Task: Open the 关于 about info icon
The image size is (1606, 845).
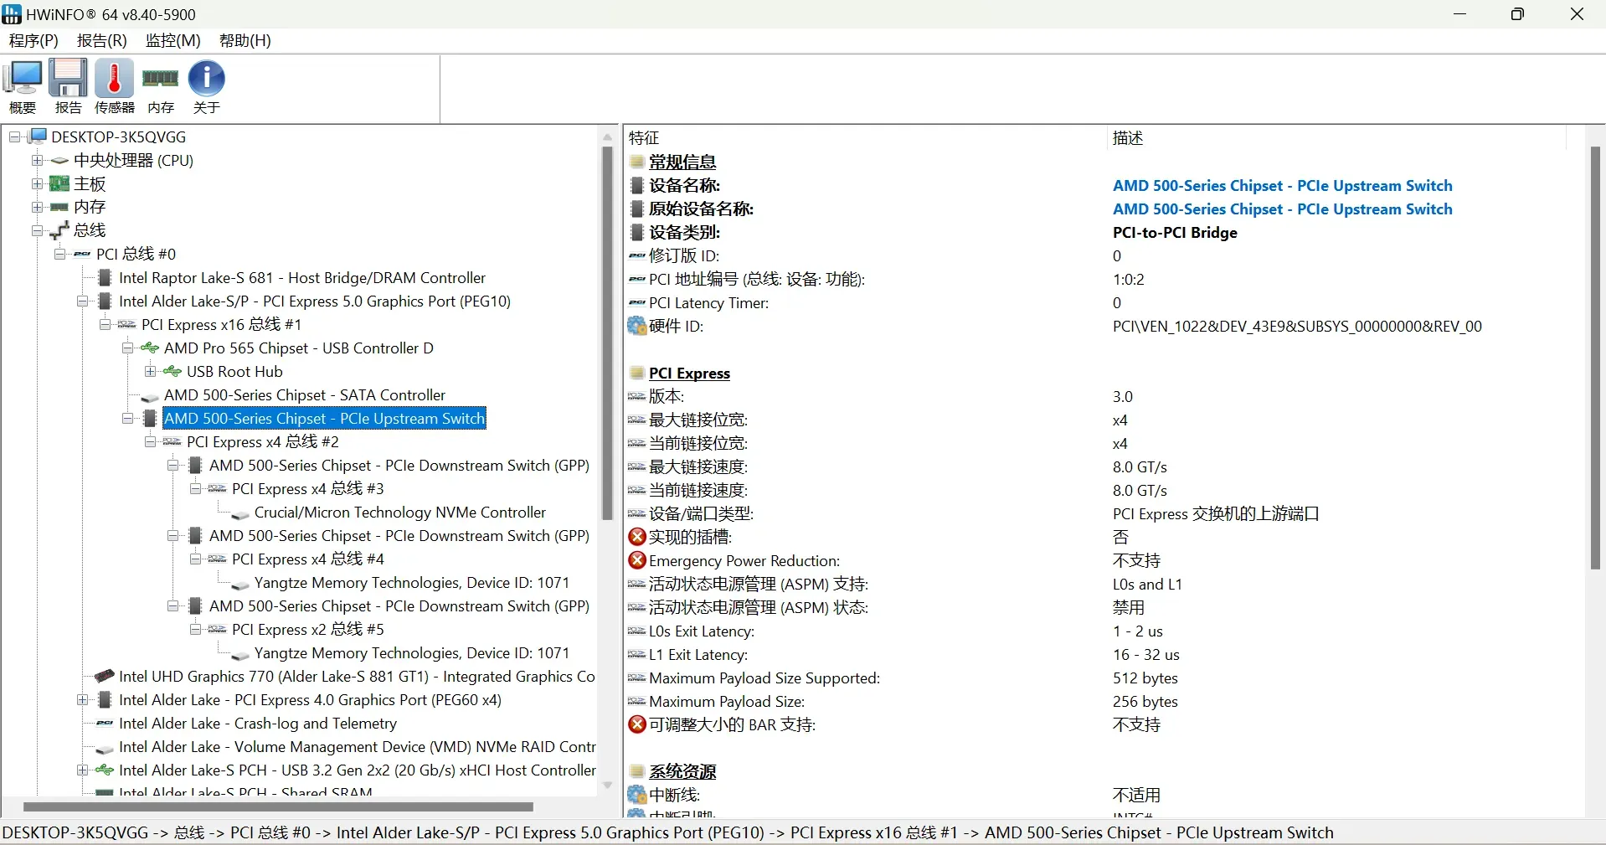Action: pyautogui.click(x=206, y=86)
